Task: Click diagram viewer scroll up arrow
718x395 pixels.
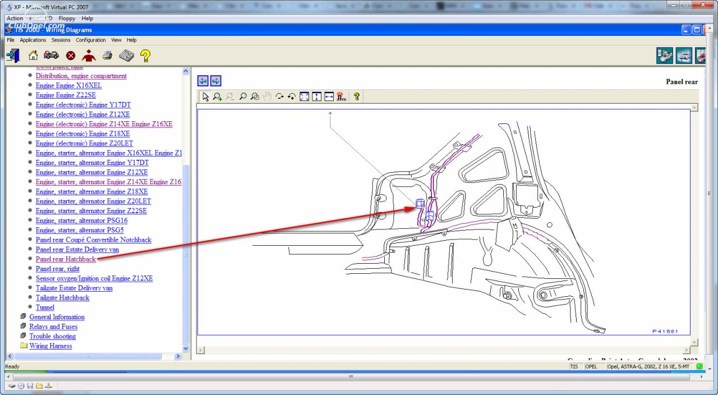Action: point(694,107)
